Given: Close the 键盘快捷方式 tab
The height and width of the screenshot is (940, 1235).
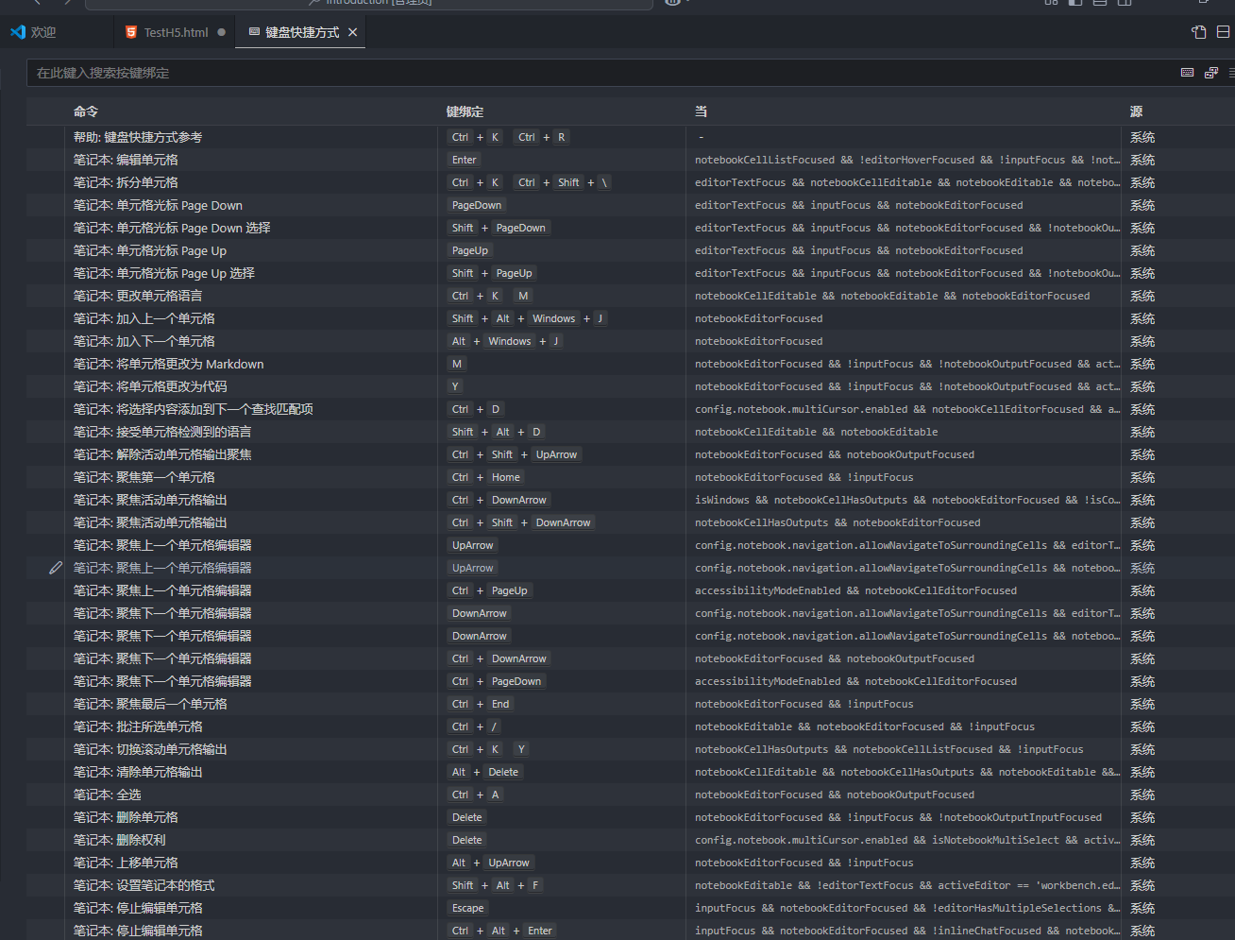Looking at the screenshot, I should pyautogui.click(x=352, y=32).
